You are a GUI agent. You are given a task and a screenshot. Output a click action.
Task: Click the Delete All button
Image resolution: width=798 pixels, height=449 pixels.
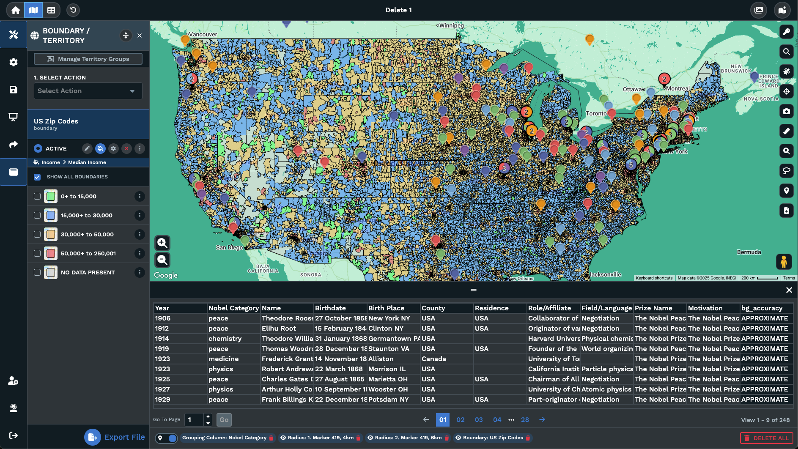(766, 438)
